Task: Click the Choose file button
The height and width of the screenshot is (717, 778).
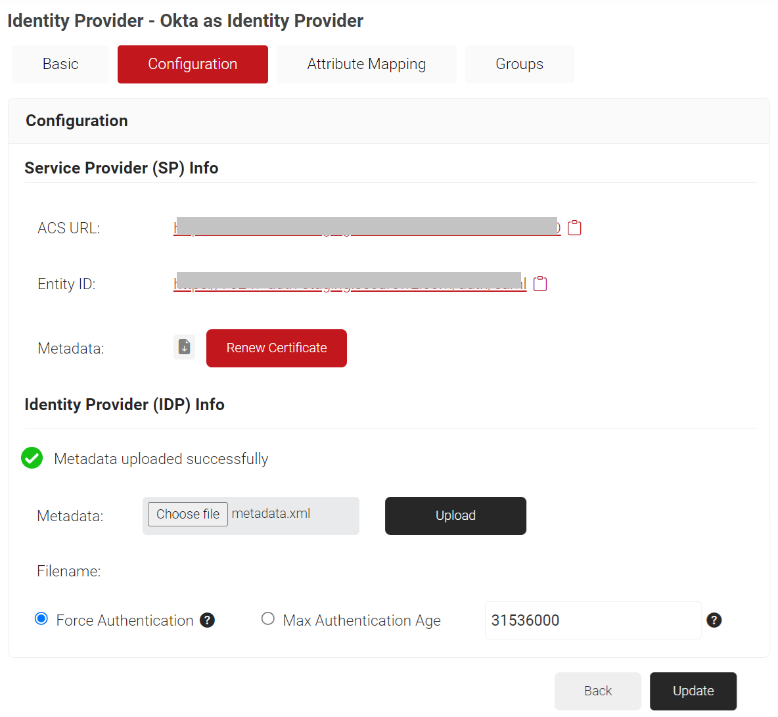Action: 187,514
